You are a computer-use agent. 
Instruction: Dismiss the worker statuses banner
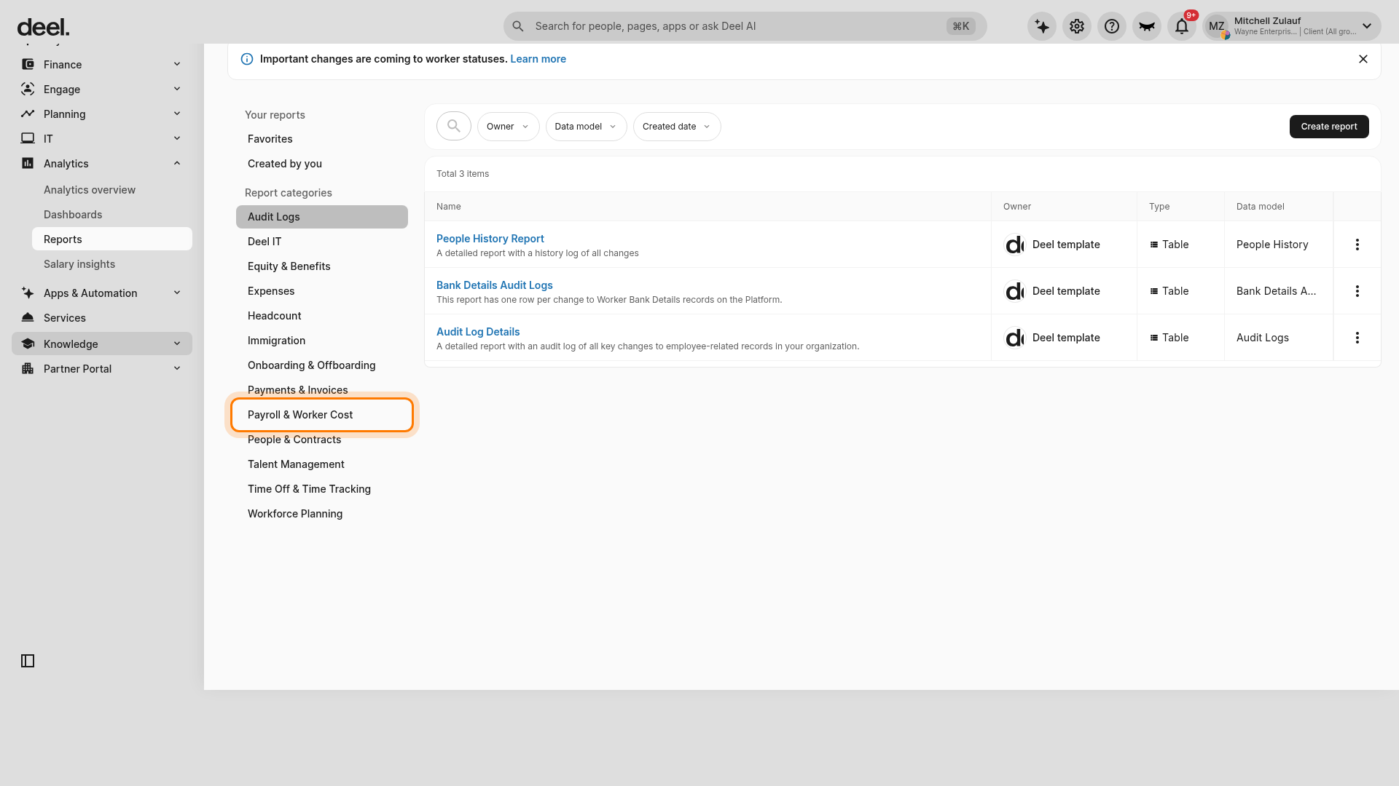pos(1363,59)
